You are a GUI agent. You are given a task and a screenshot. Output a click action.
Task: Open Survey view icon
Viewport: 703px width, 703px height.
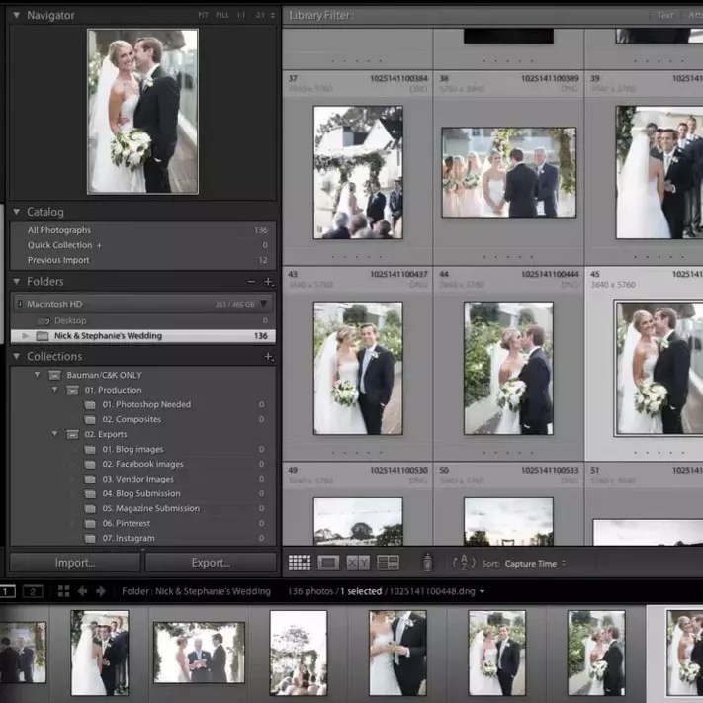click(389, 563)
